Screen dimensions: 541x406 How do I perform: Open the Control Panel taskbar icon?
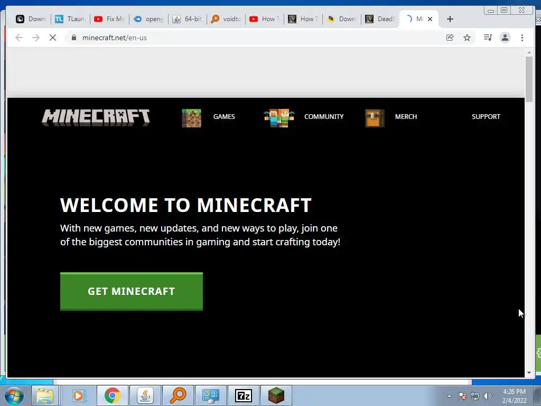tap(211, 395)
